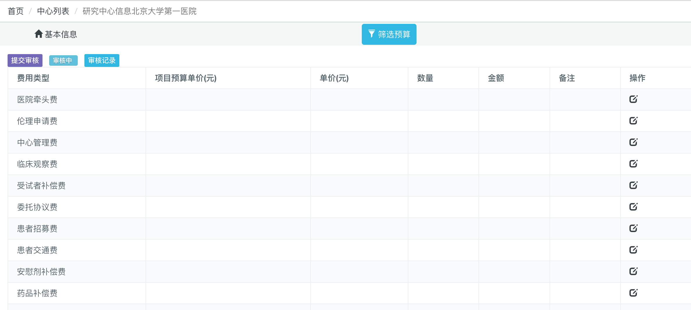Select the 中心管理费 cell
The width and height of the screenshot is (691, 310).
coord(77,142)
